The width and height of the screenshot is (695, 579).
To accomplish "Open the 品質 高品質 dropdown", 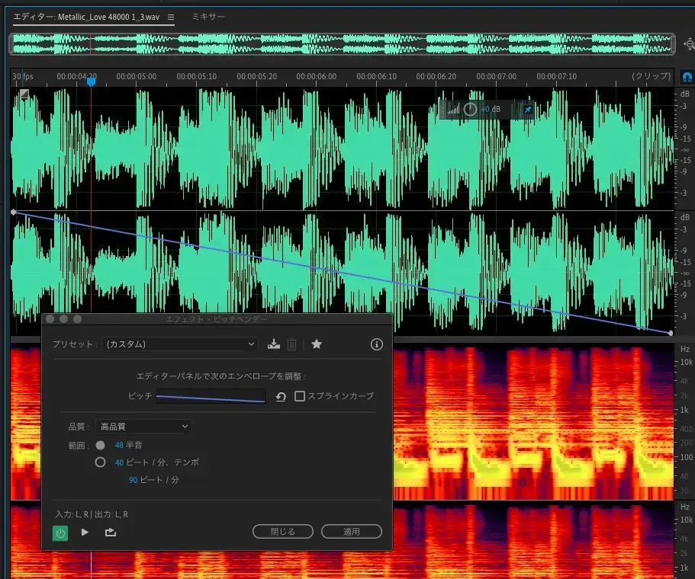I will tap(143, 427).
